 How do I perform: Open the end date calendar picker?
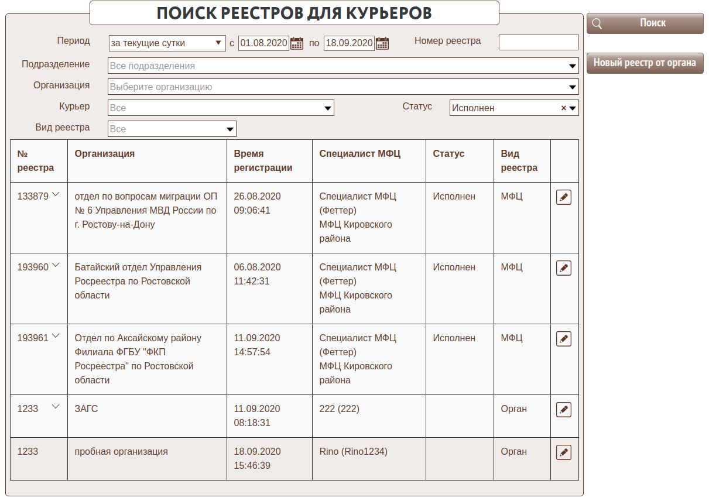pyautogui.click(x=382, y=43)
